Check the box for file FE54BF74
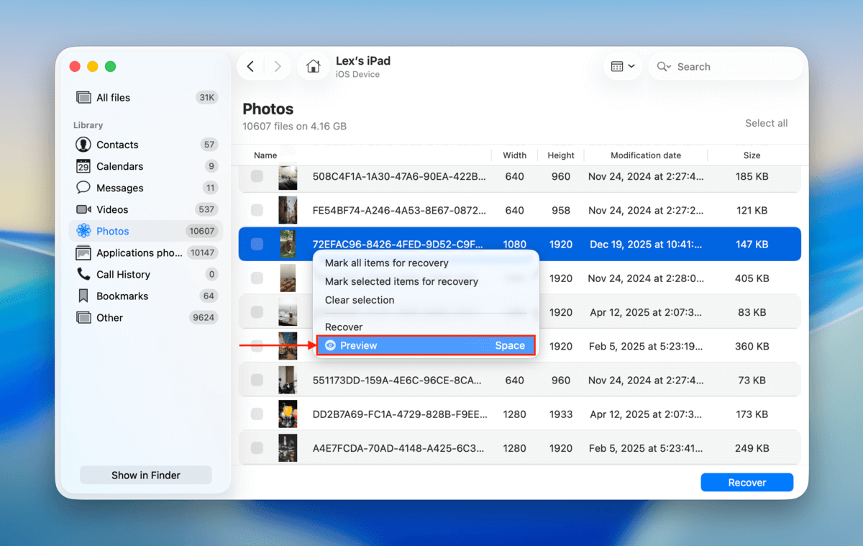 pos(257,210)
